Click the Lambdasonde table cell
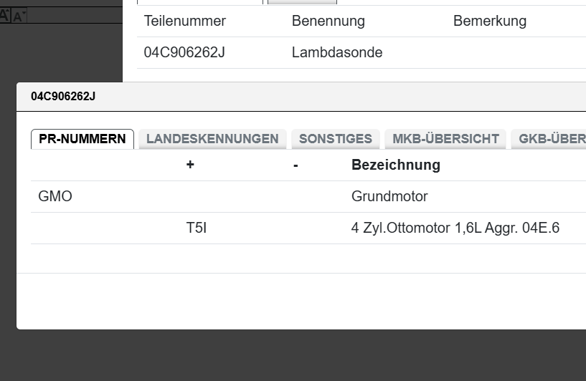Viewport: 586px width, 381px height. click(x=337, y=52)
